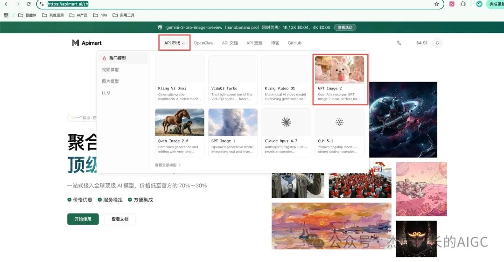The width and height of the screenshot is (504, 262).
Task: Click the planet space artwork image
Action: click(x=403, y=119)
